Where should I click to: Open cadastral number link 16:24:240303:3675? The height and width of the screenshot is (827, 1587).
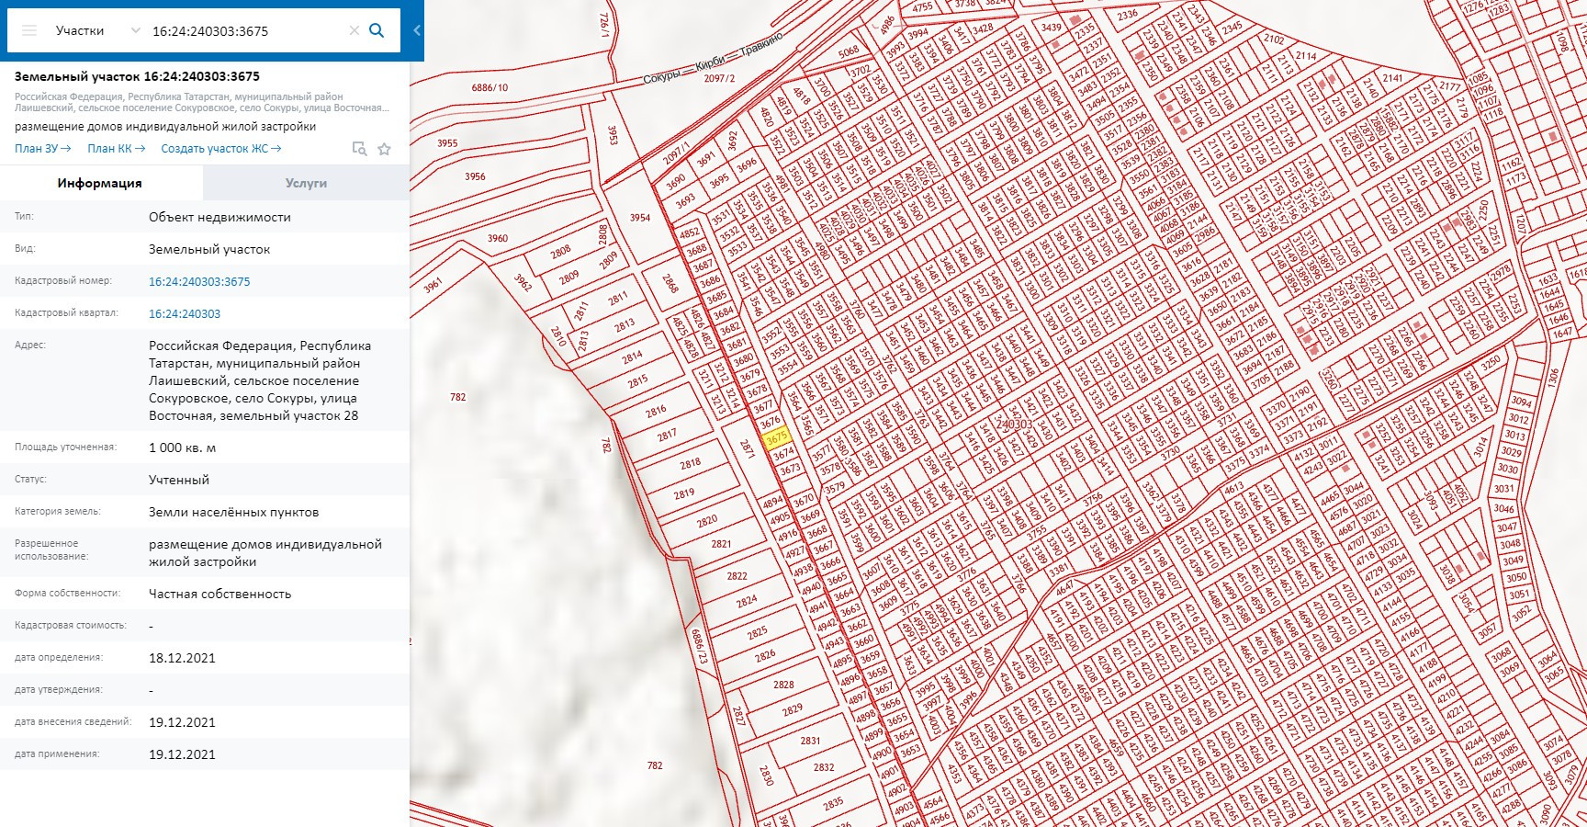coord(199,281)
